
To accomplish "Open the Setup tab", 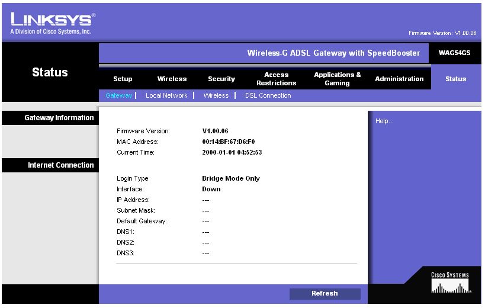I will pyautogui.click(x=123, y=79).
